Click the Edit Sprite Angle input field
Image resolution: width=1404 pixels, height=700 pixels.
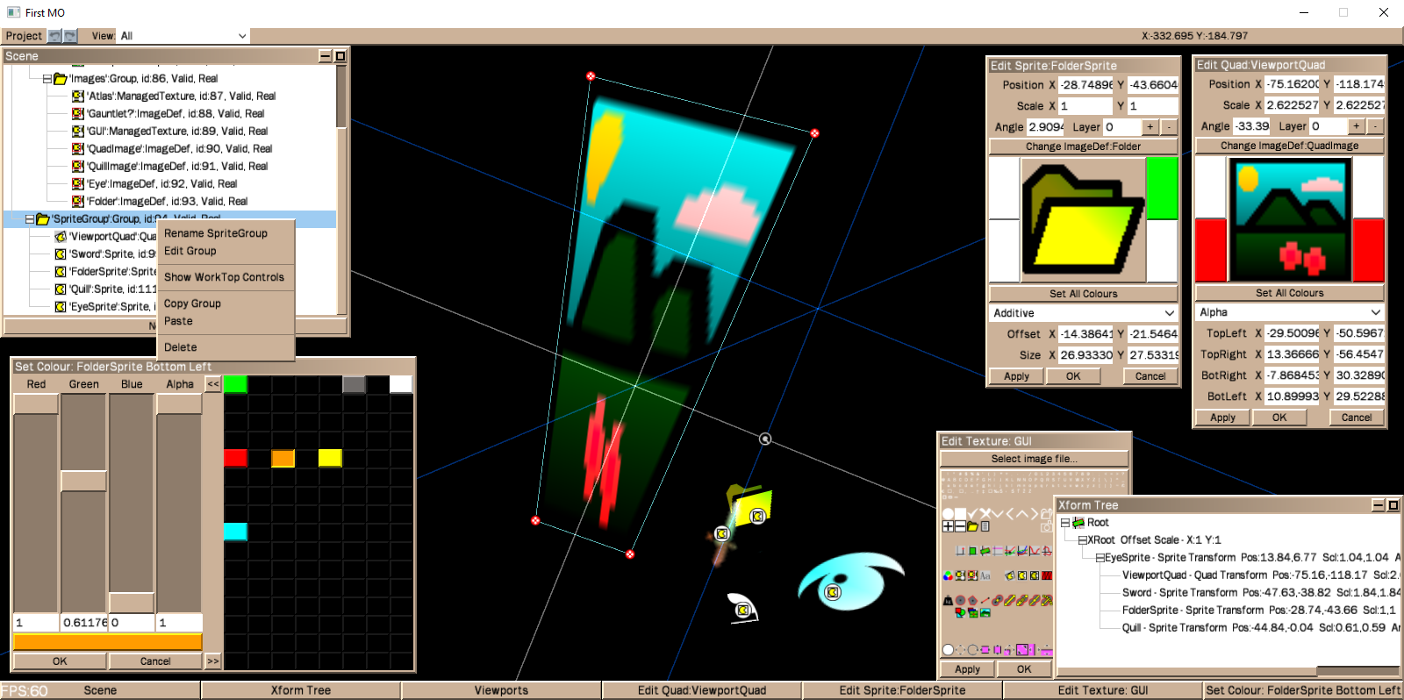point(1045,127)
